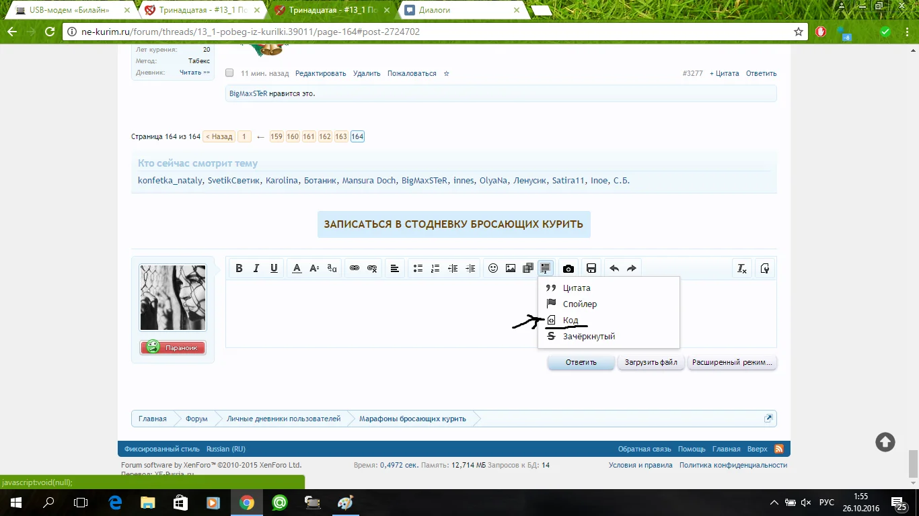Enable underline formatting in the editor
Image resolution: width=919 pixels, height=516 pixels.
[273, 268]
